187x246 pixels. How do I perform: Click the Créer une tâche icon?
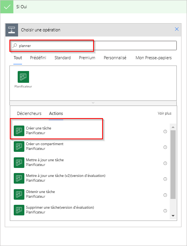(19, 131)
